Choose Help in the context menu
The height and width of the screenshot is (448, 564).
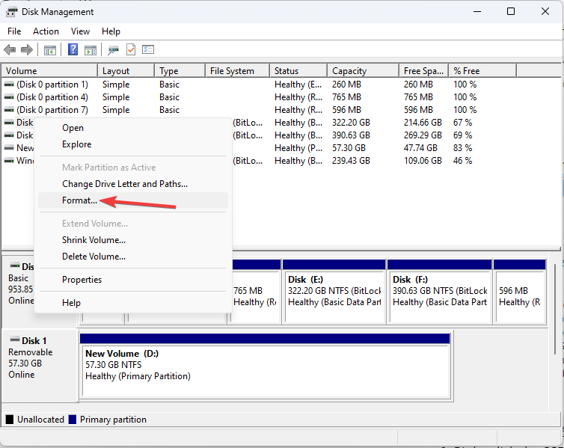(132, 303)
